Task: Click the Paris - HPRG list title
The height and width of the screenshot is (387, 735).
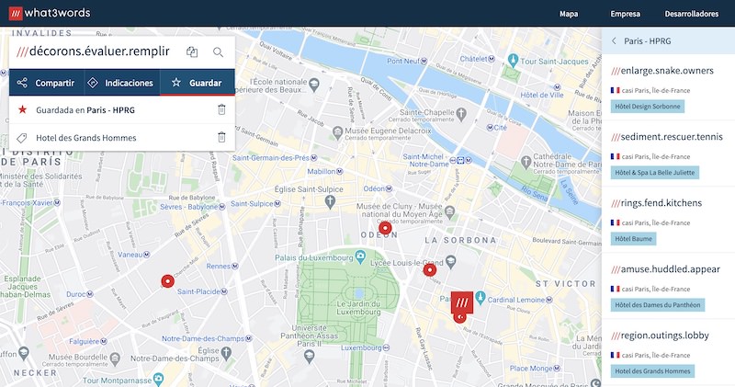Action: (648, 41)
